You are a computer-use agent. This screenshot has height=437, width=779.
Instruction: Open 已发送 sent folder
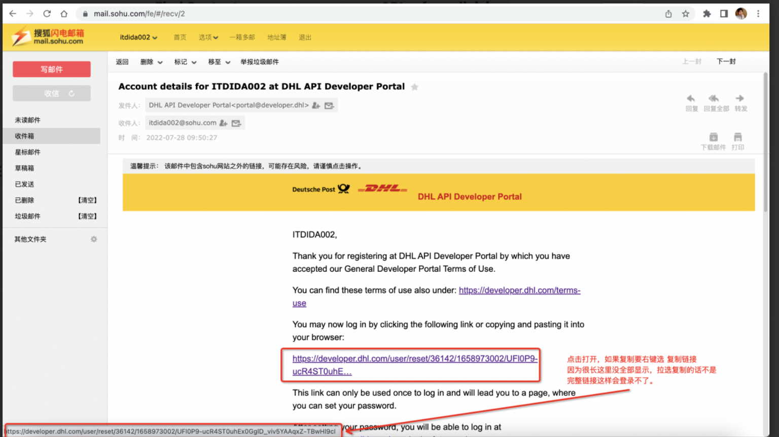(x=24, y=184)
